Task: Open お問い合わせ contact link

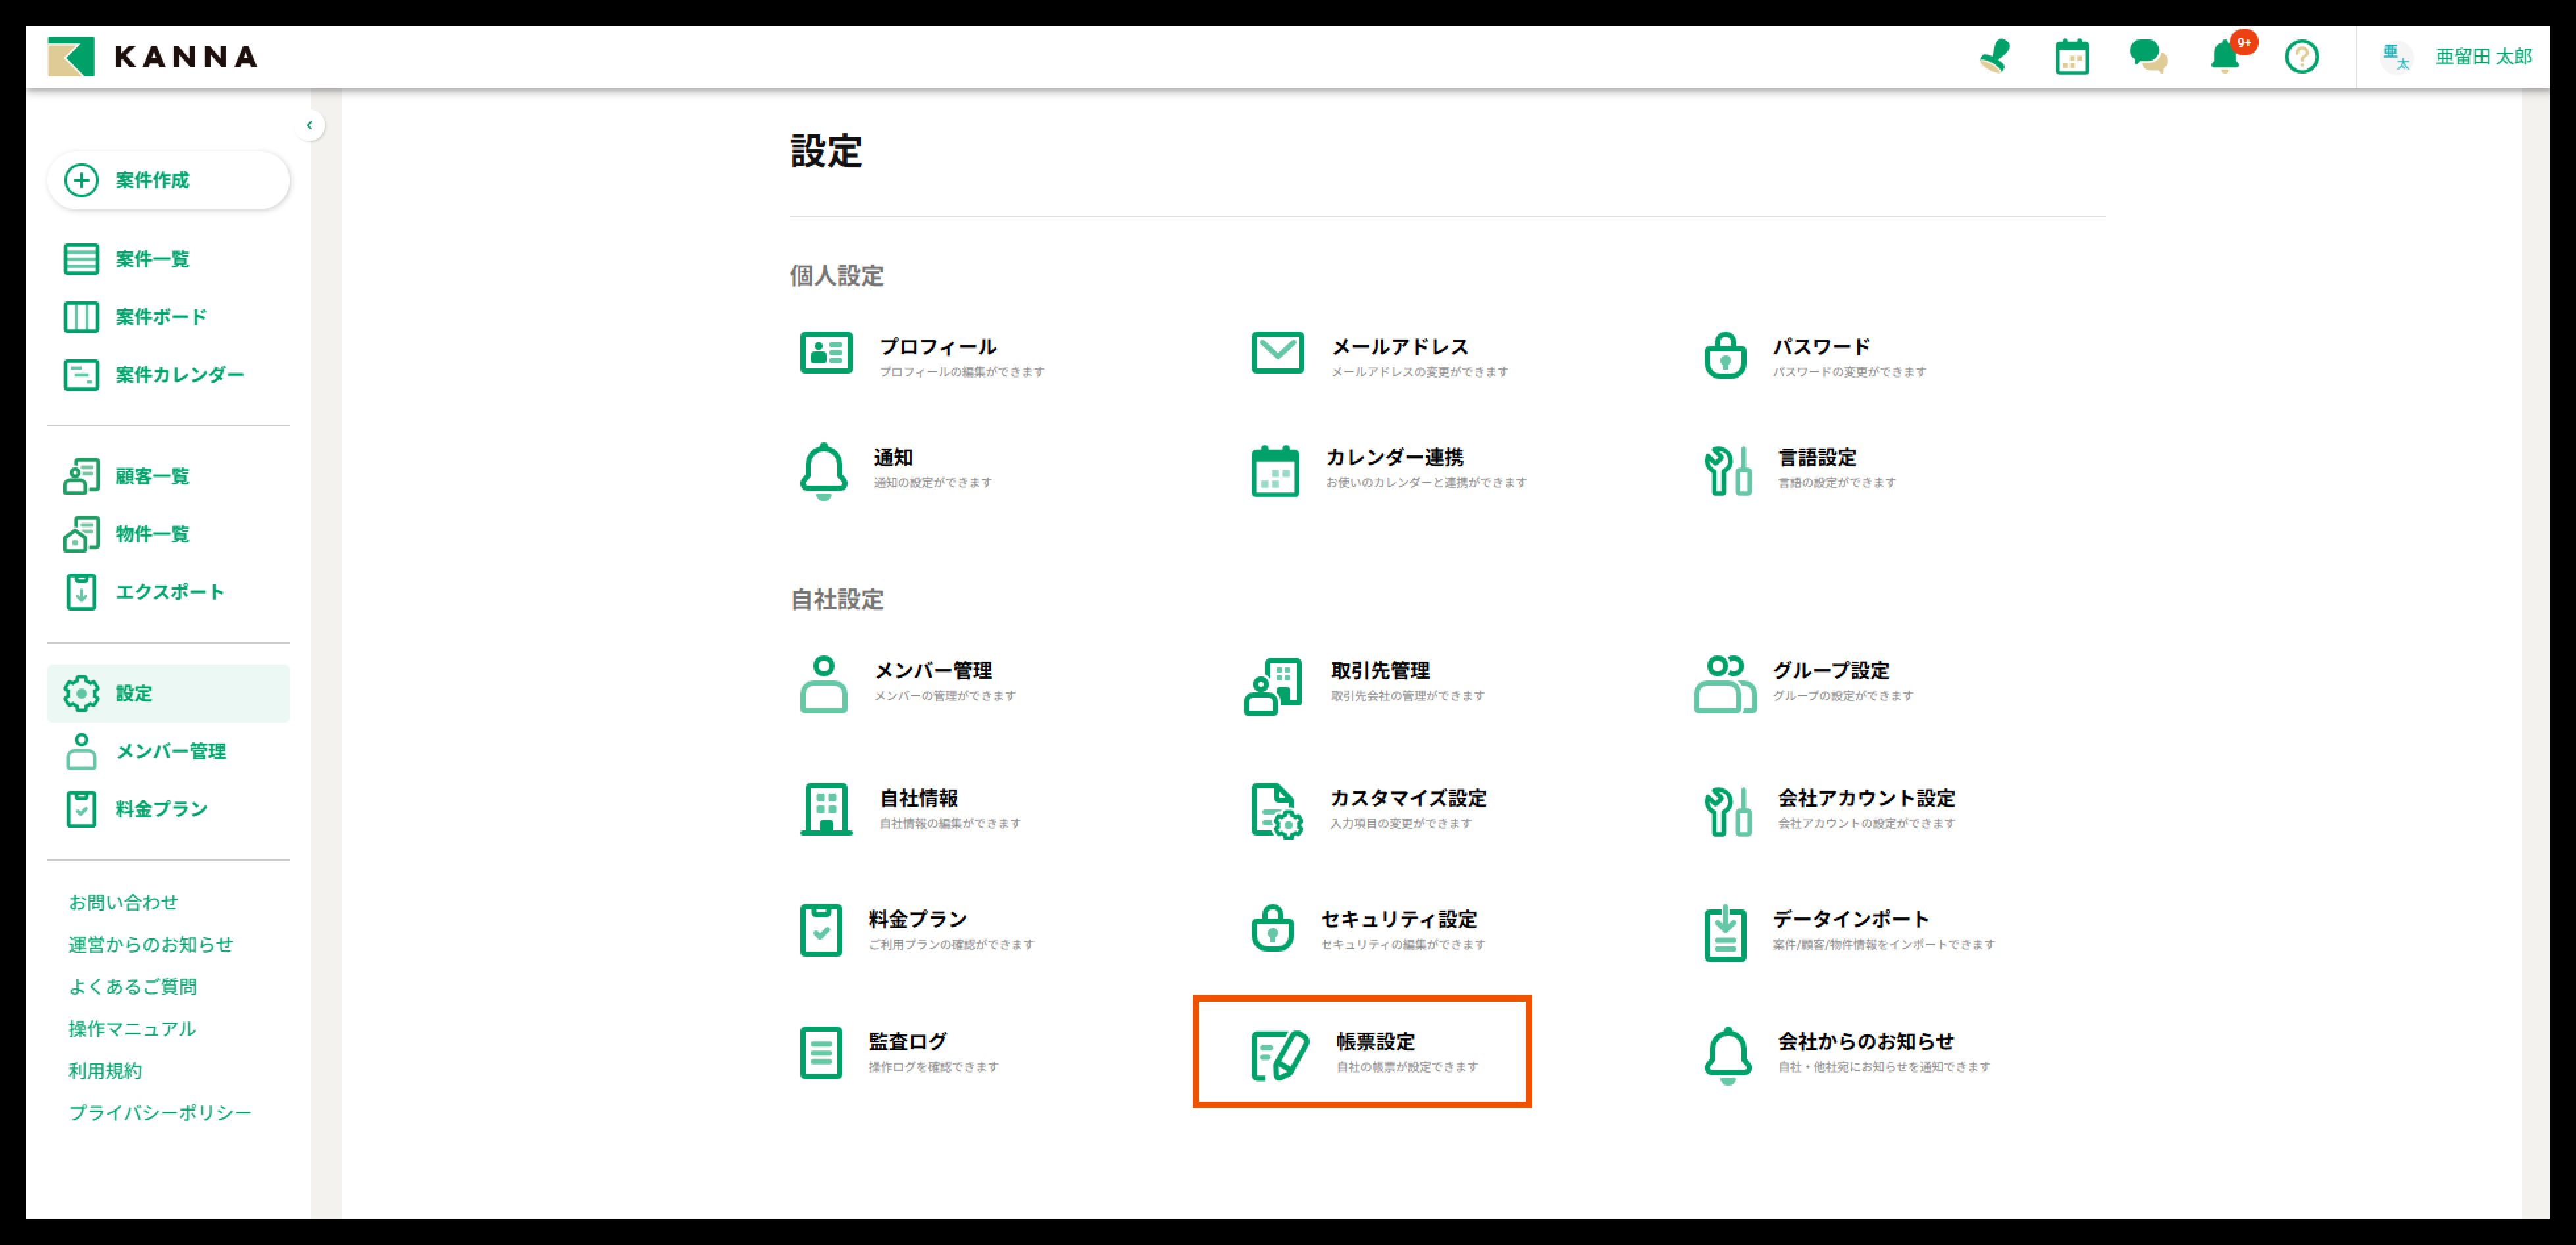Action: tap(123, 902)
